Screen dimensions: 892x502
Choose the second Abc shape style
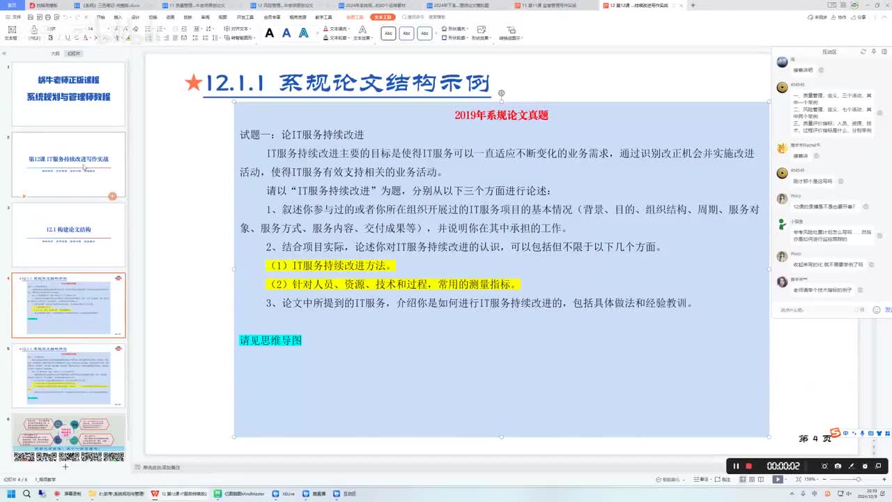pyautogui.click(x=407, y=33)
